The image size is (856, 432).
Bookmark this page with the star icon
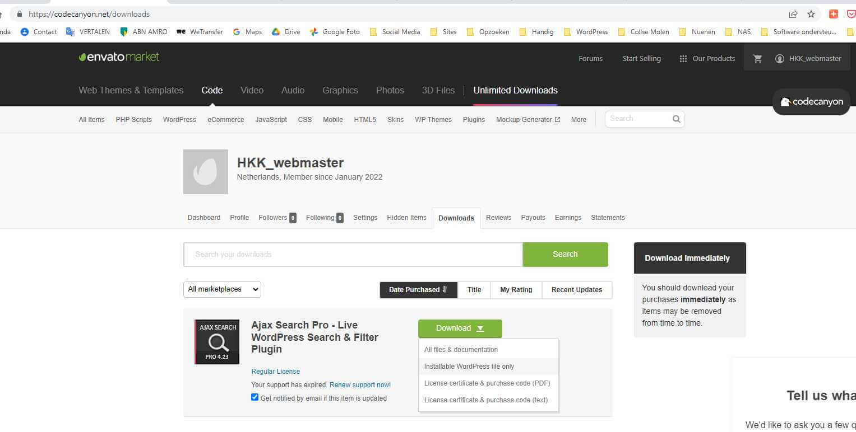point(811,14)
